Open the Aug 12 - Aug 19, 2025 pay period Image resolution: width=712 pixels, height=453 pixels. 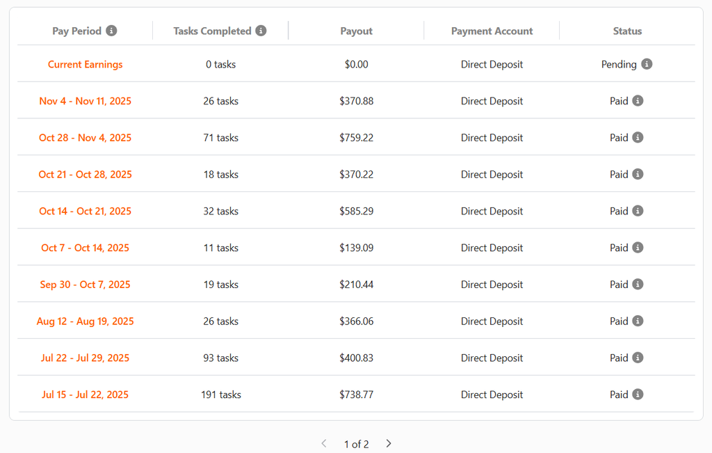86,321
